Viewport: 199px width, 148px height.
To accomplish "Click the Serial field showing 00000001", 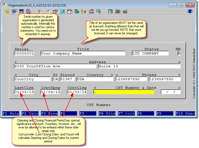I will click(24, 53).
